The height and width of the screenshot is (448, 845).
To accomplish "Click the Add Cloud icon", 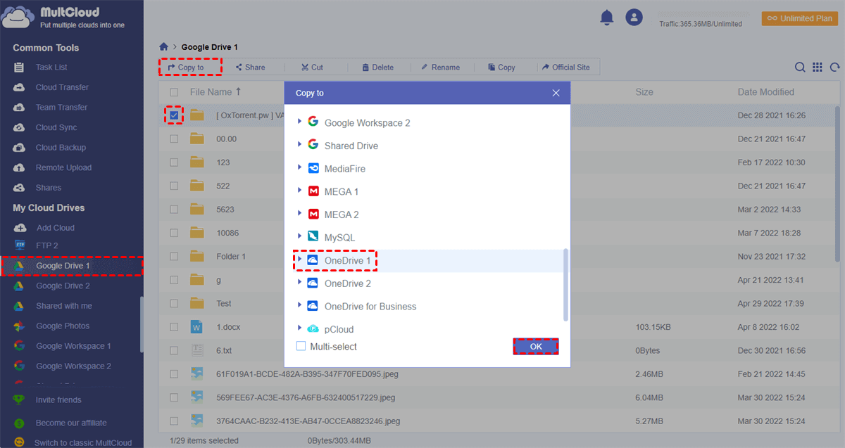I will (20, 228).
